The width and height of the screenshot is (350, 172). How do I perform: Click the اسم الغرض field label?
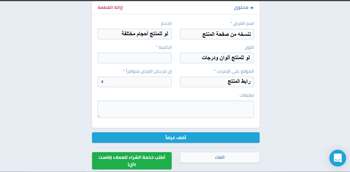coord(243,24)
